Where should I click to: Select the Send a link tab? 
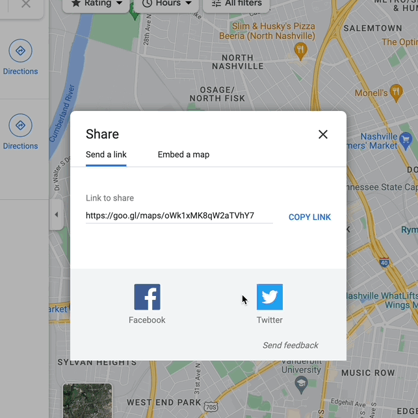coord(106,154)
